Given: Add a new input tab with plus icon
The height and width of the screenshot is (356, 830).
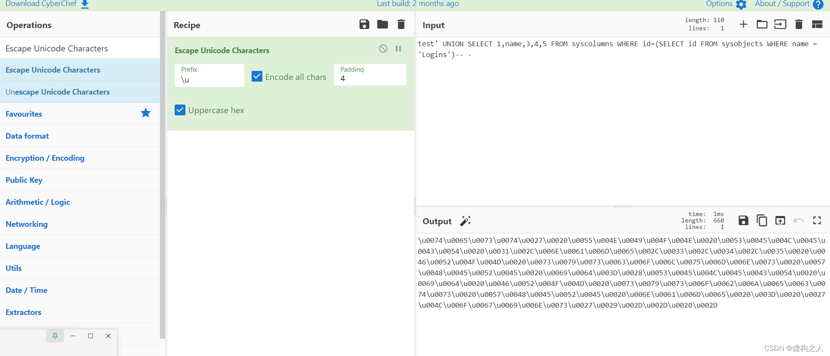Looking at the screenshot, I should click(x=744, y=24).
